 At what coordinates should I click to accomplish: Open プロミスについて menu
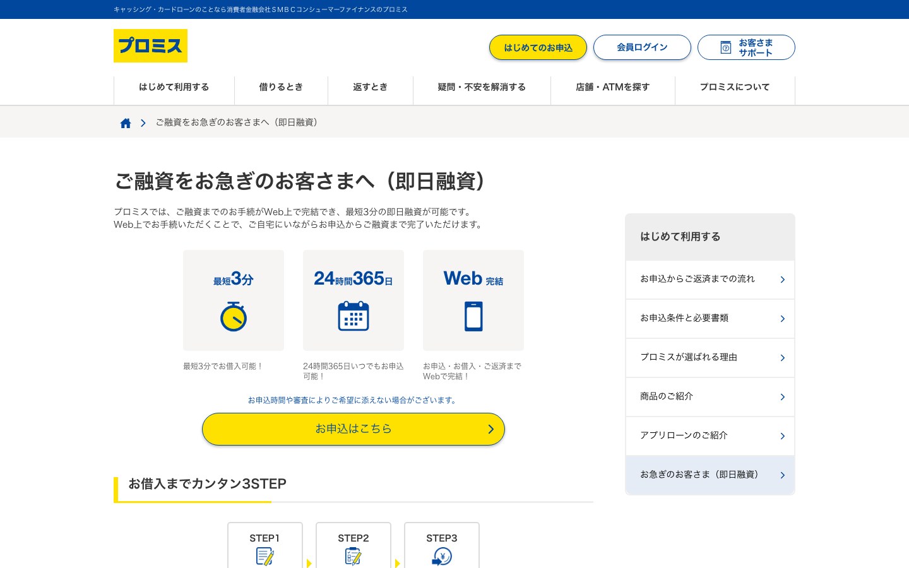[735, 88]
